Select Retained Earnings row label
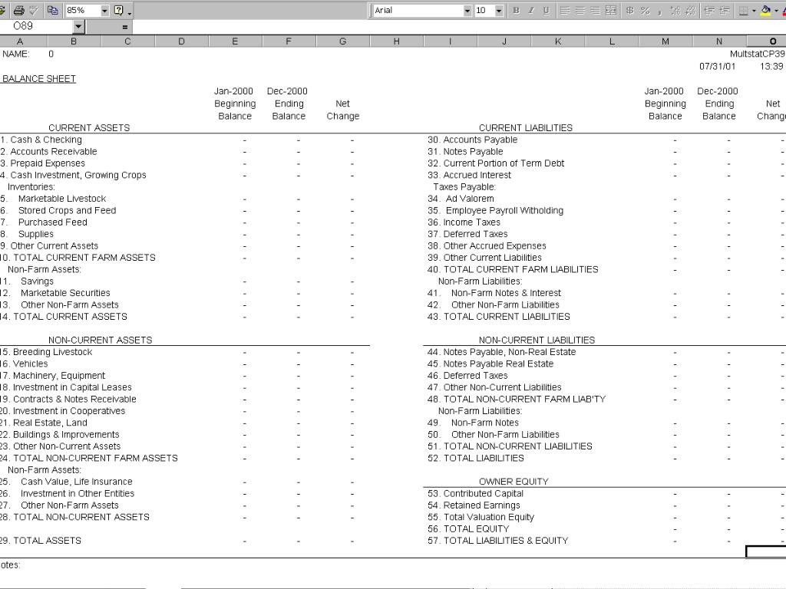The width and height of the screenshot is (786, 589). click(482, 505)
